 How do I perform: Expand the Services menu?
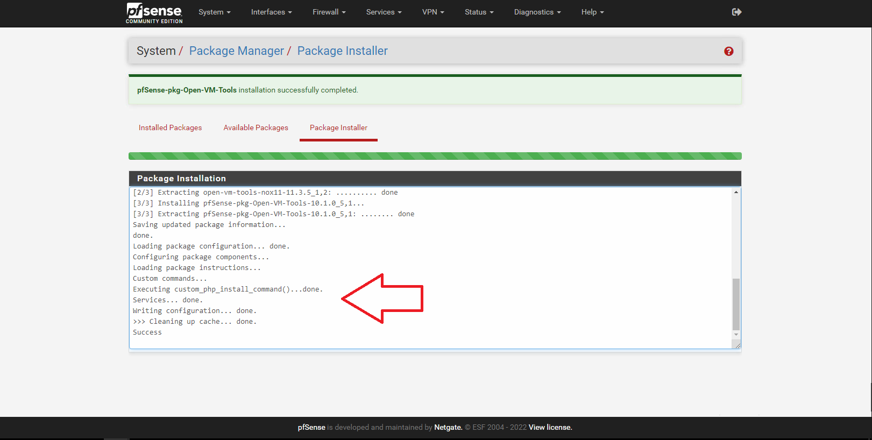384,12
